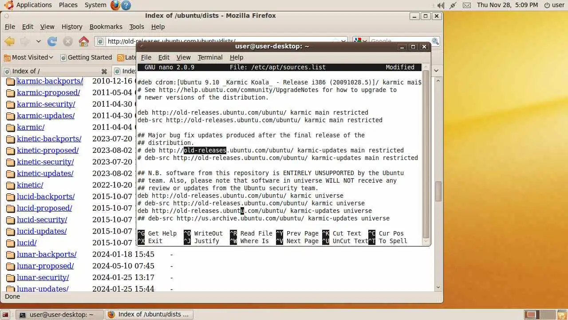
Task: Click the Stop loading icon in Firefox
Action: coord(68,41)
